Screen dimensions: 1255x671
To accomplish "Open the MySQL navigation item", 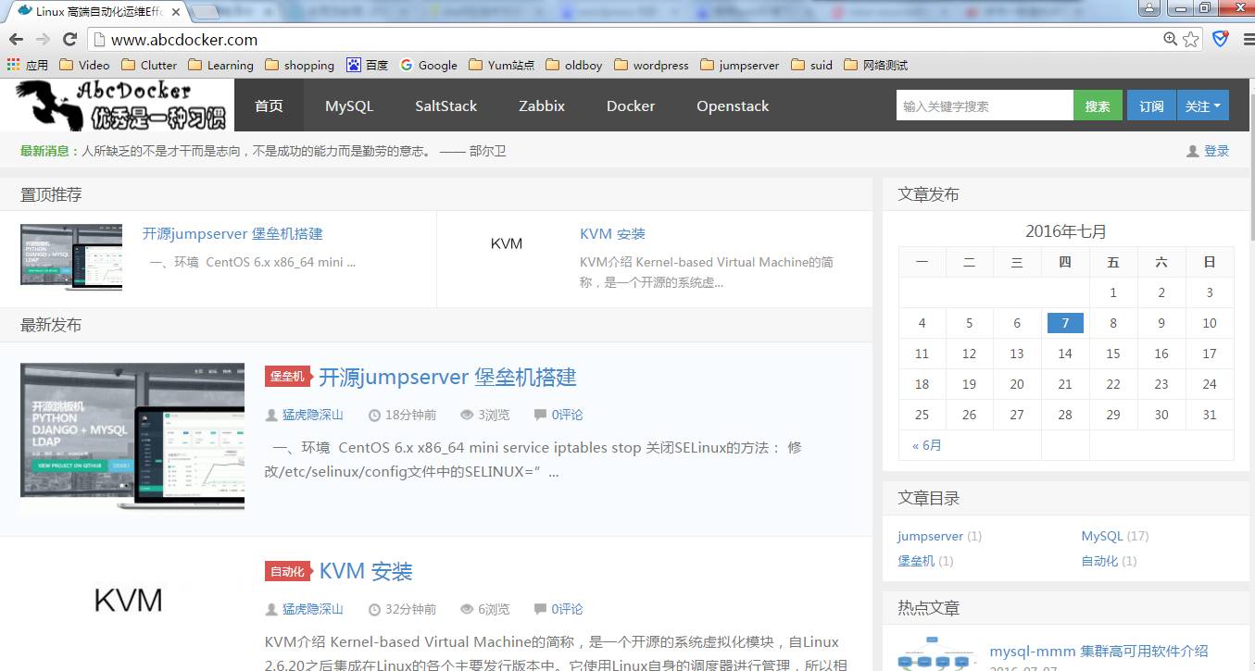I will 349,106.
